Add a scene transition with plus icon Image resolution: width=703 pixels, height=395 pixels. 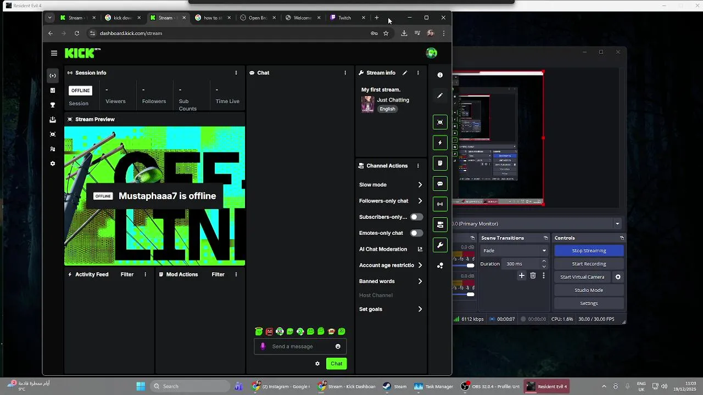coord(522,275)
